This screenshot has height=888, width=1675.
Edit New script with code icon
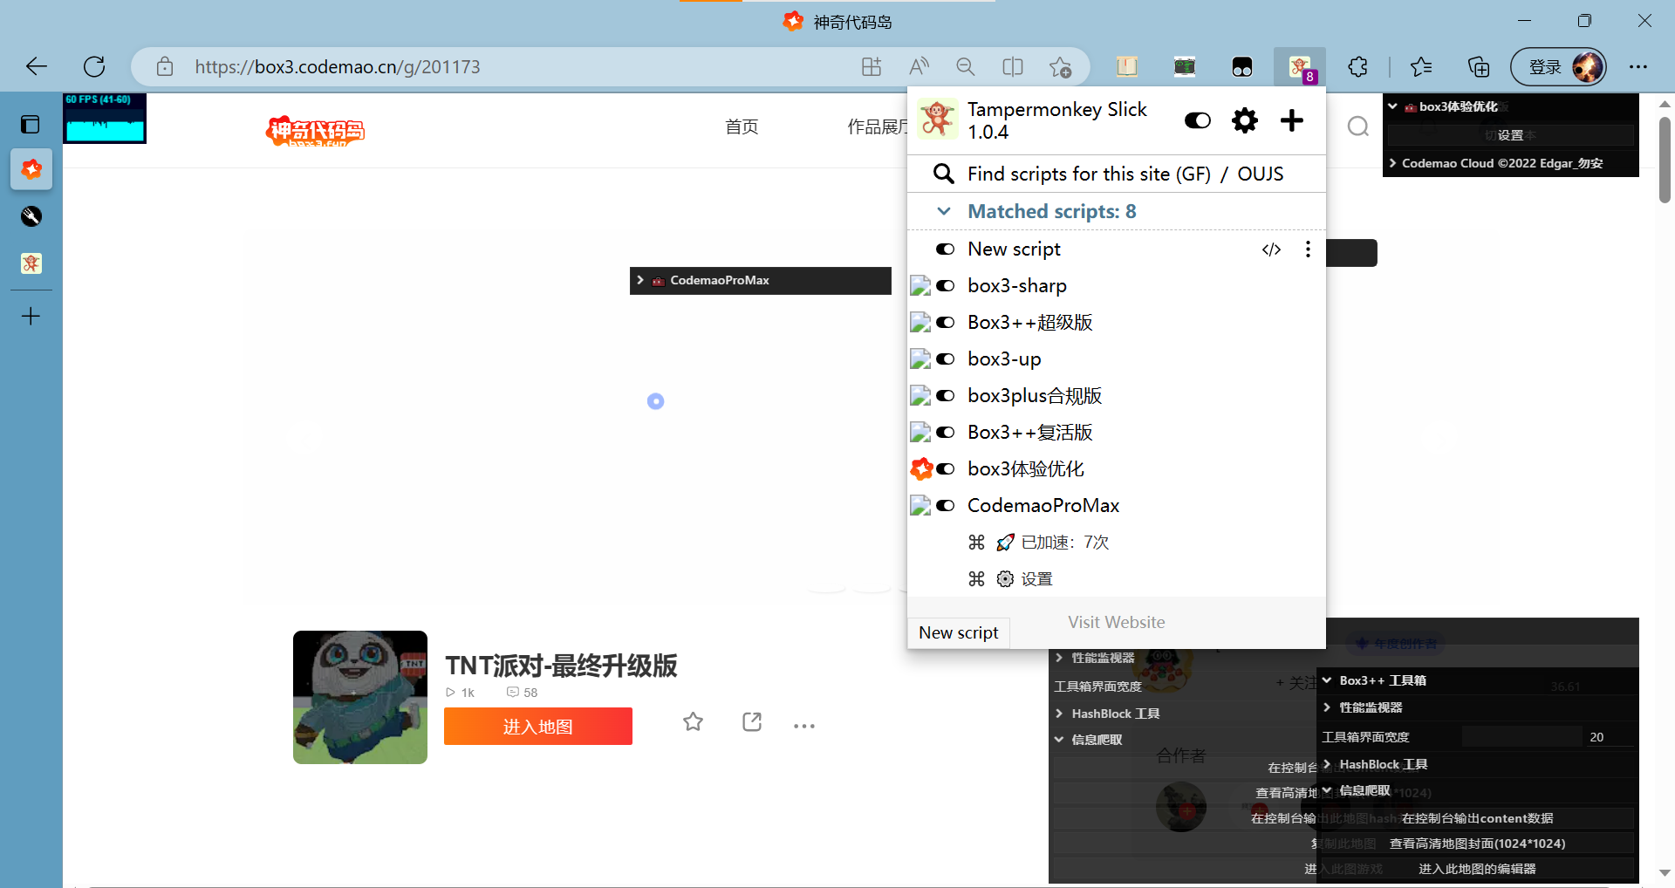click(1271, 249)
